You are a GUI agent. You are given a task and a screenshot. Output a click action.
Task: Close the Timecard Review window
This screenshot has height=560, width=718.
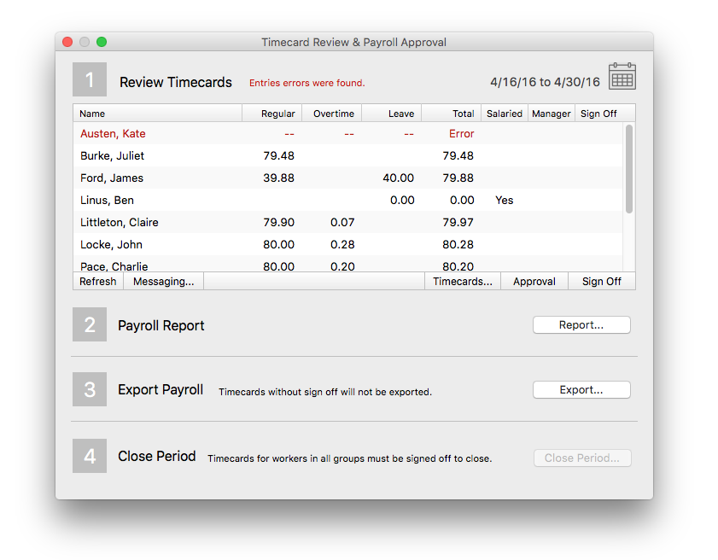[x=67, y=42]
